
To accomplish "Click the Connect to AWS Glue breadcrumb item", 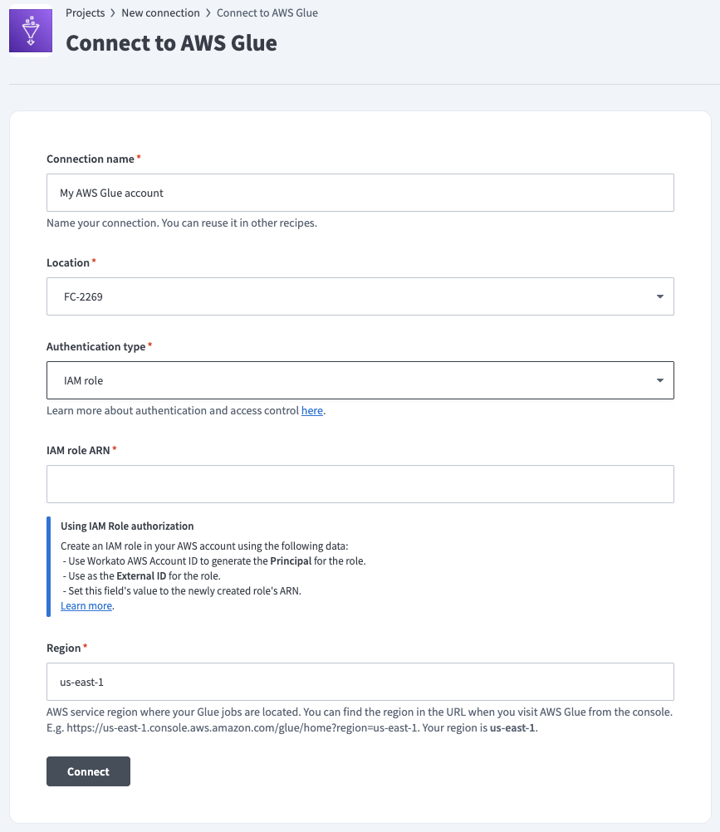I will pyautogui.click(x=267, y=12).
